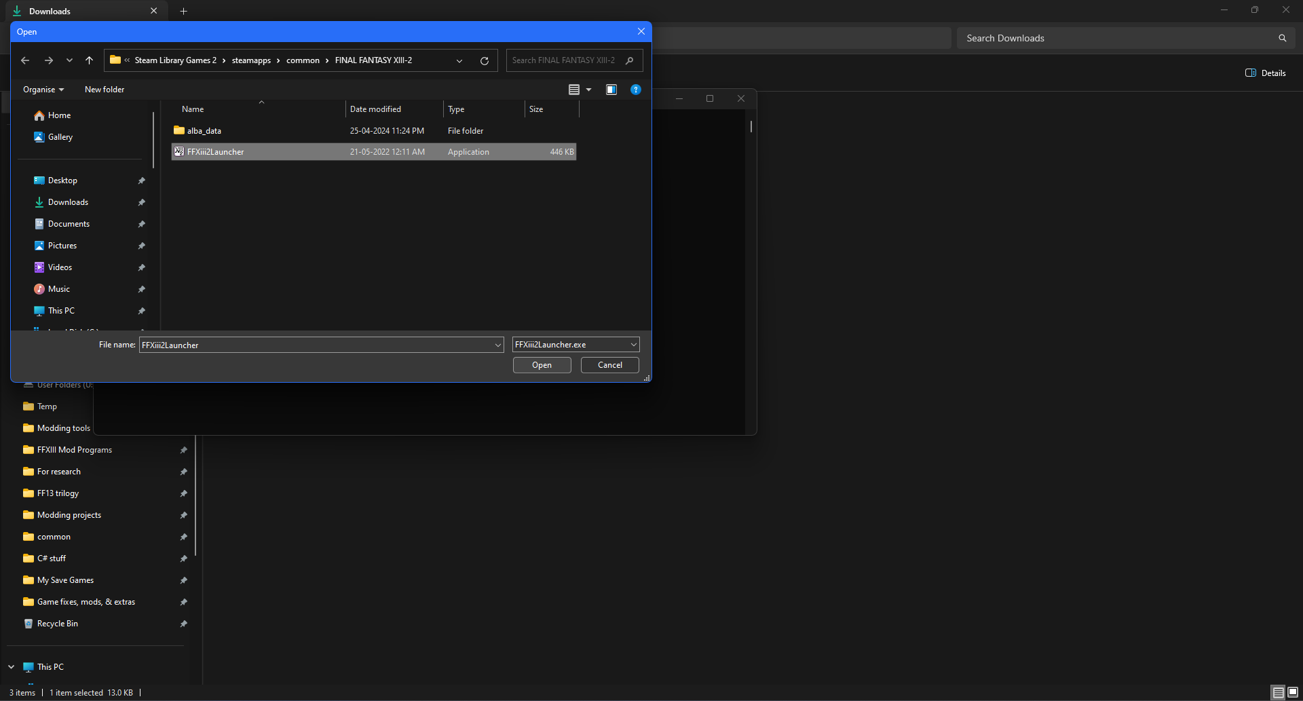Select Desktop in dialog navigation pane
This screenshot has height=701, width=1303.
tap(56, 181)
